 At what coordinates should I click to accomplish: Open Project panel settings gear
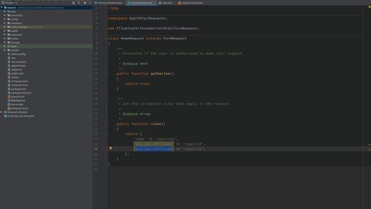pos(85,2)
